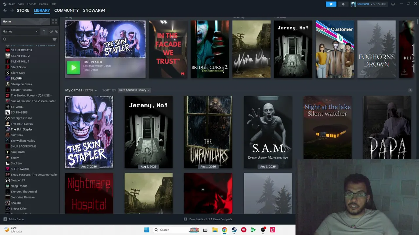Select Slendrina Remake in the list
Viewport: 419px width, 235px height.
(23, 197)
